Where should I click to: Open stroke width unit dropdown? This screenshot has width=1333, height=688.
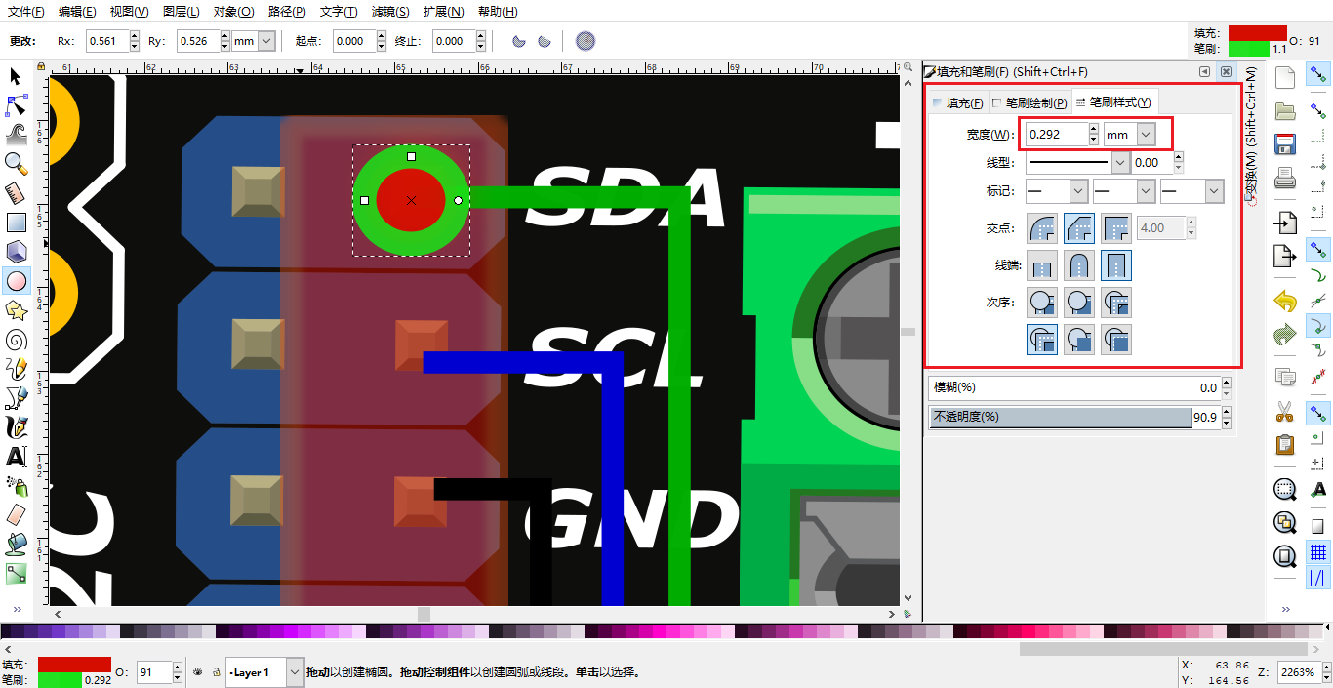pos(1147,135)
